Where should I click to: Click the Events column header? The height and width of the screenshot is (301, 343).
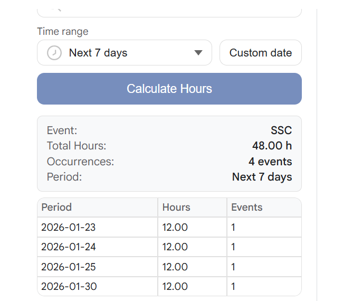click(246, 208)
